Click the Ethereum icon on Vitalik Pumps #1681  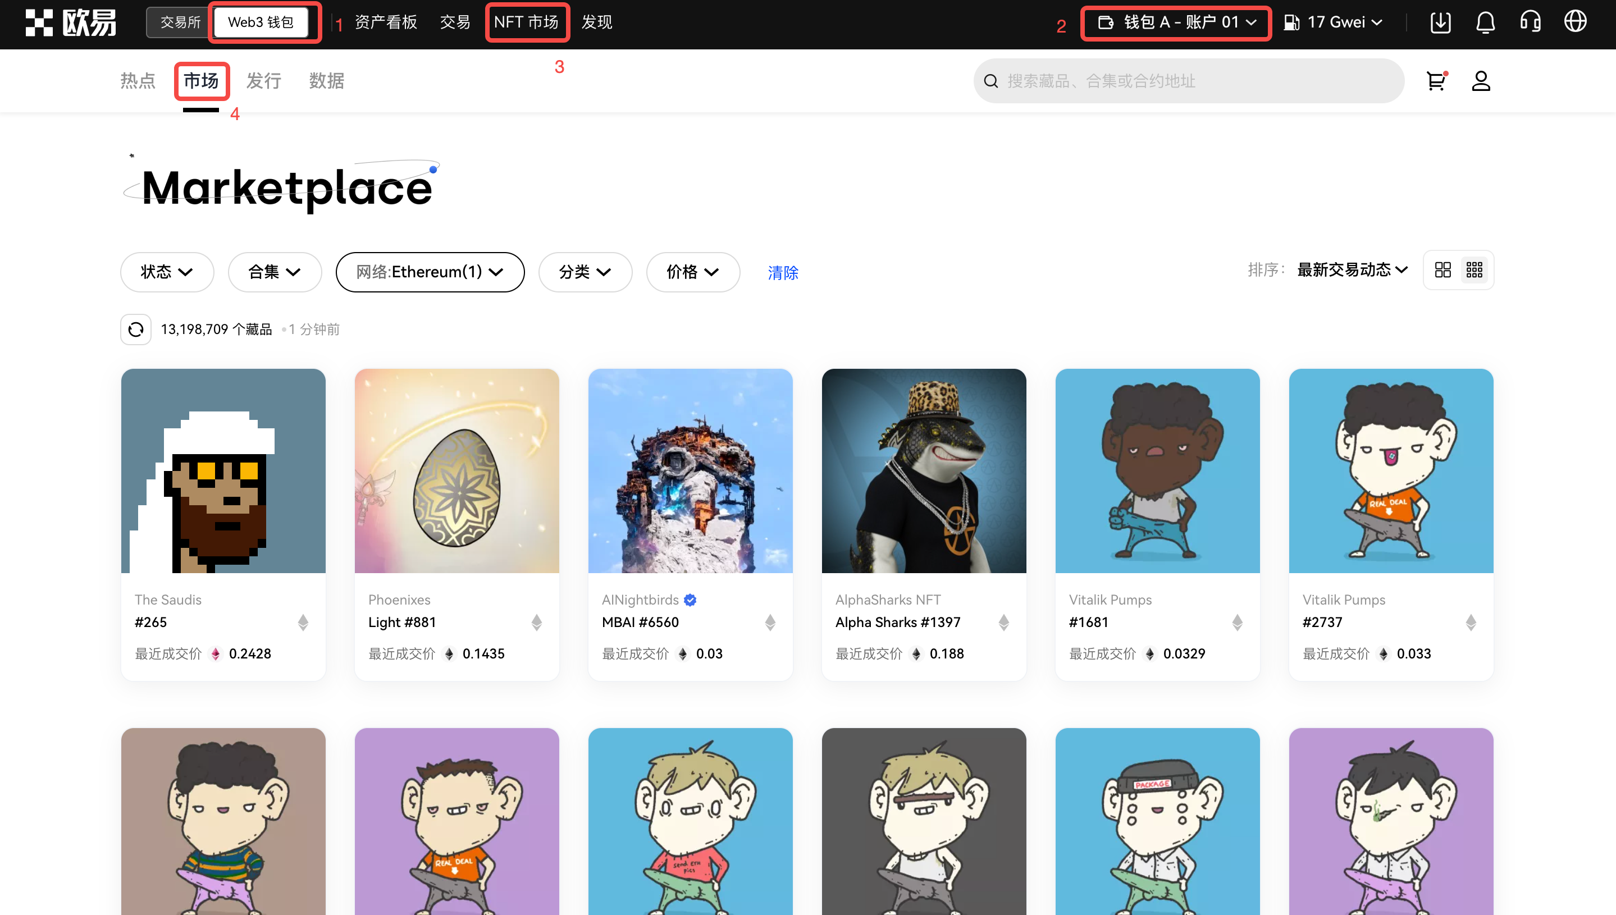tap(1238, 622)
